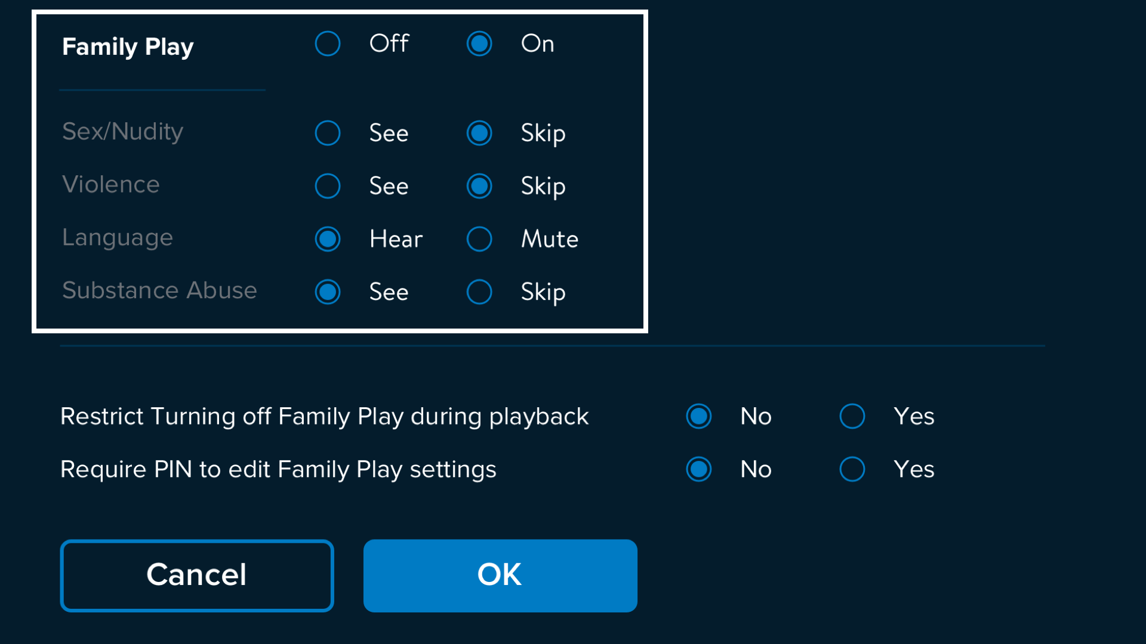Click the Cancel button

196,575
